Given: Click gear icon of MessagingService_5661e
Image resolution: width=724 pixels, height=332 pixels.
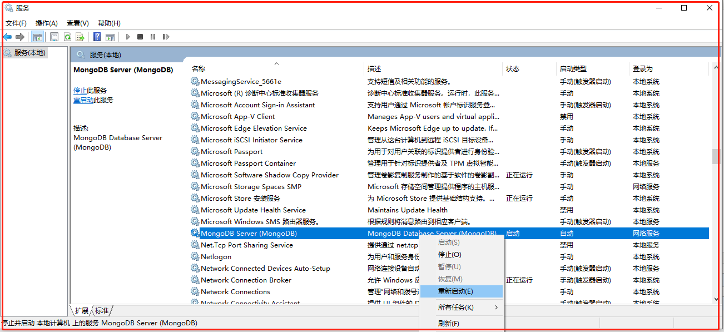Looking at the screenshot, I should [195, 81].
